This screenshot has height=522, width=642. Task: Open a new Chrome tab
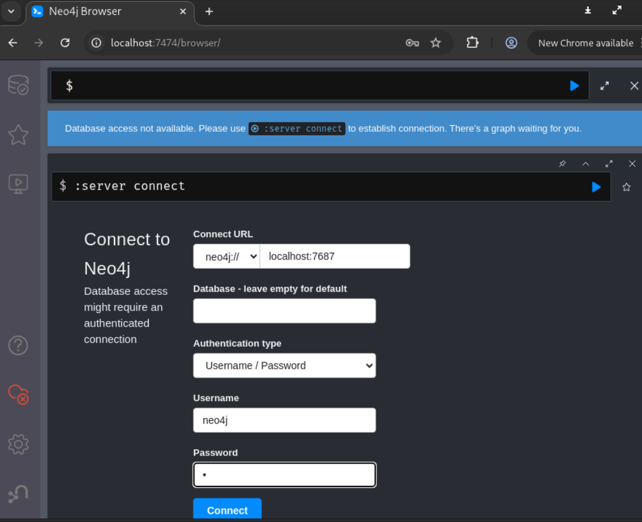(x=209, y=11)
